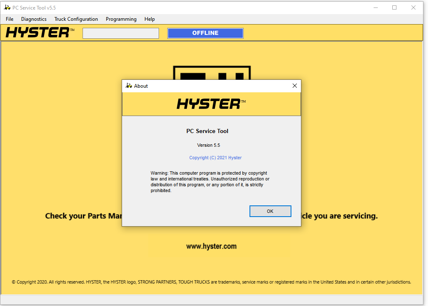Open the Programming menu

click(121, 19)
